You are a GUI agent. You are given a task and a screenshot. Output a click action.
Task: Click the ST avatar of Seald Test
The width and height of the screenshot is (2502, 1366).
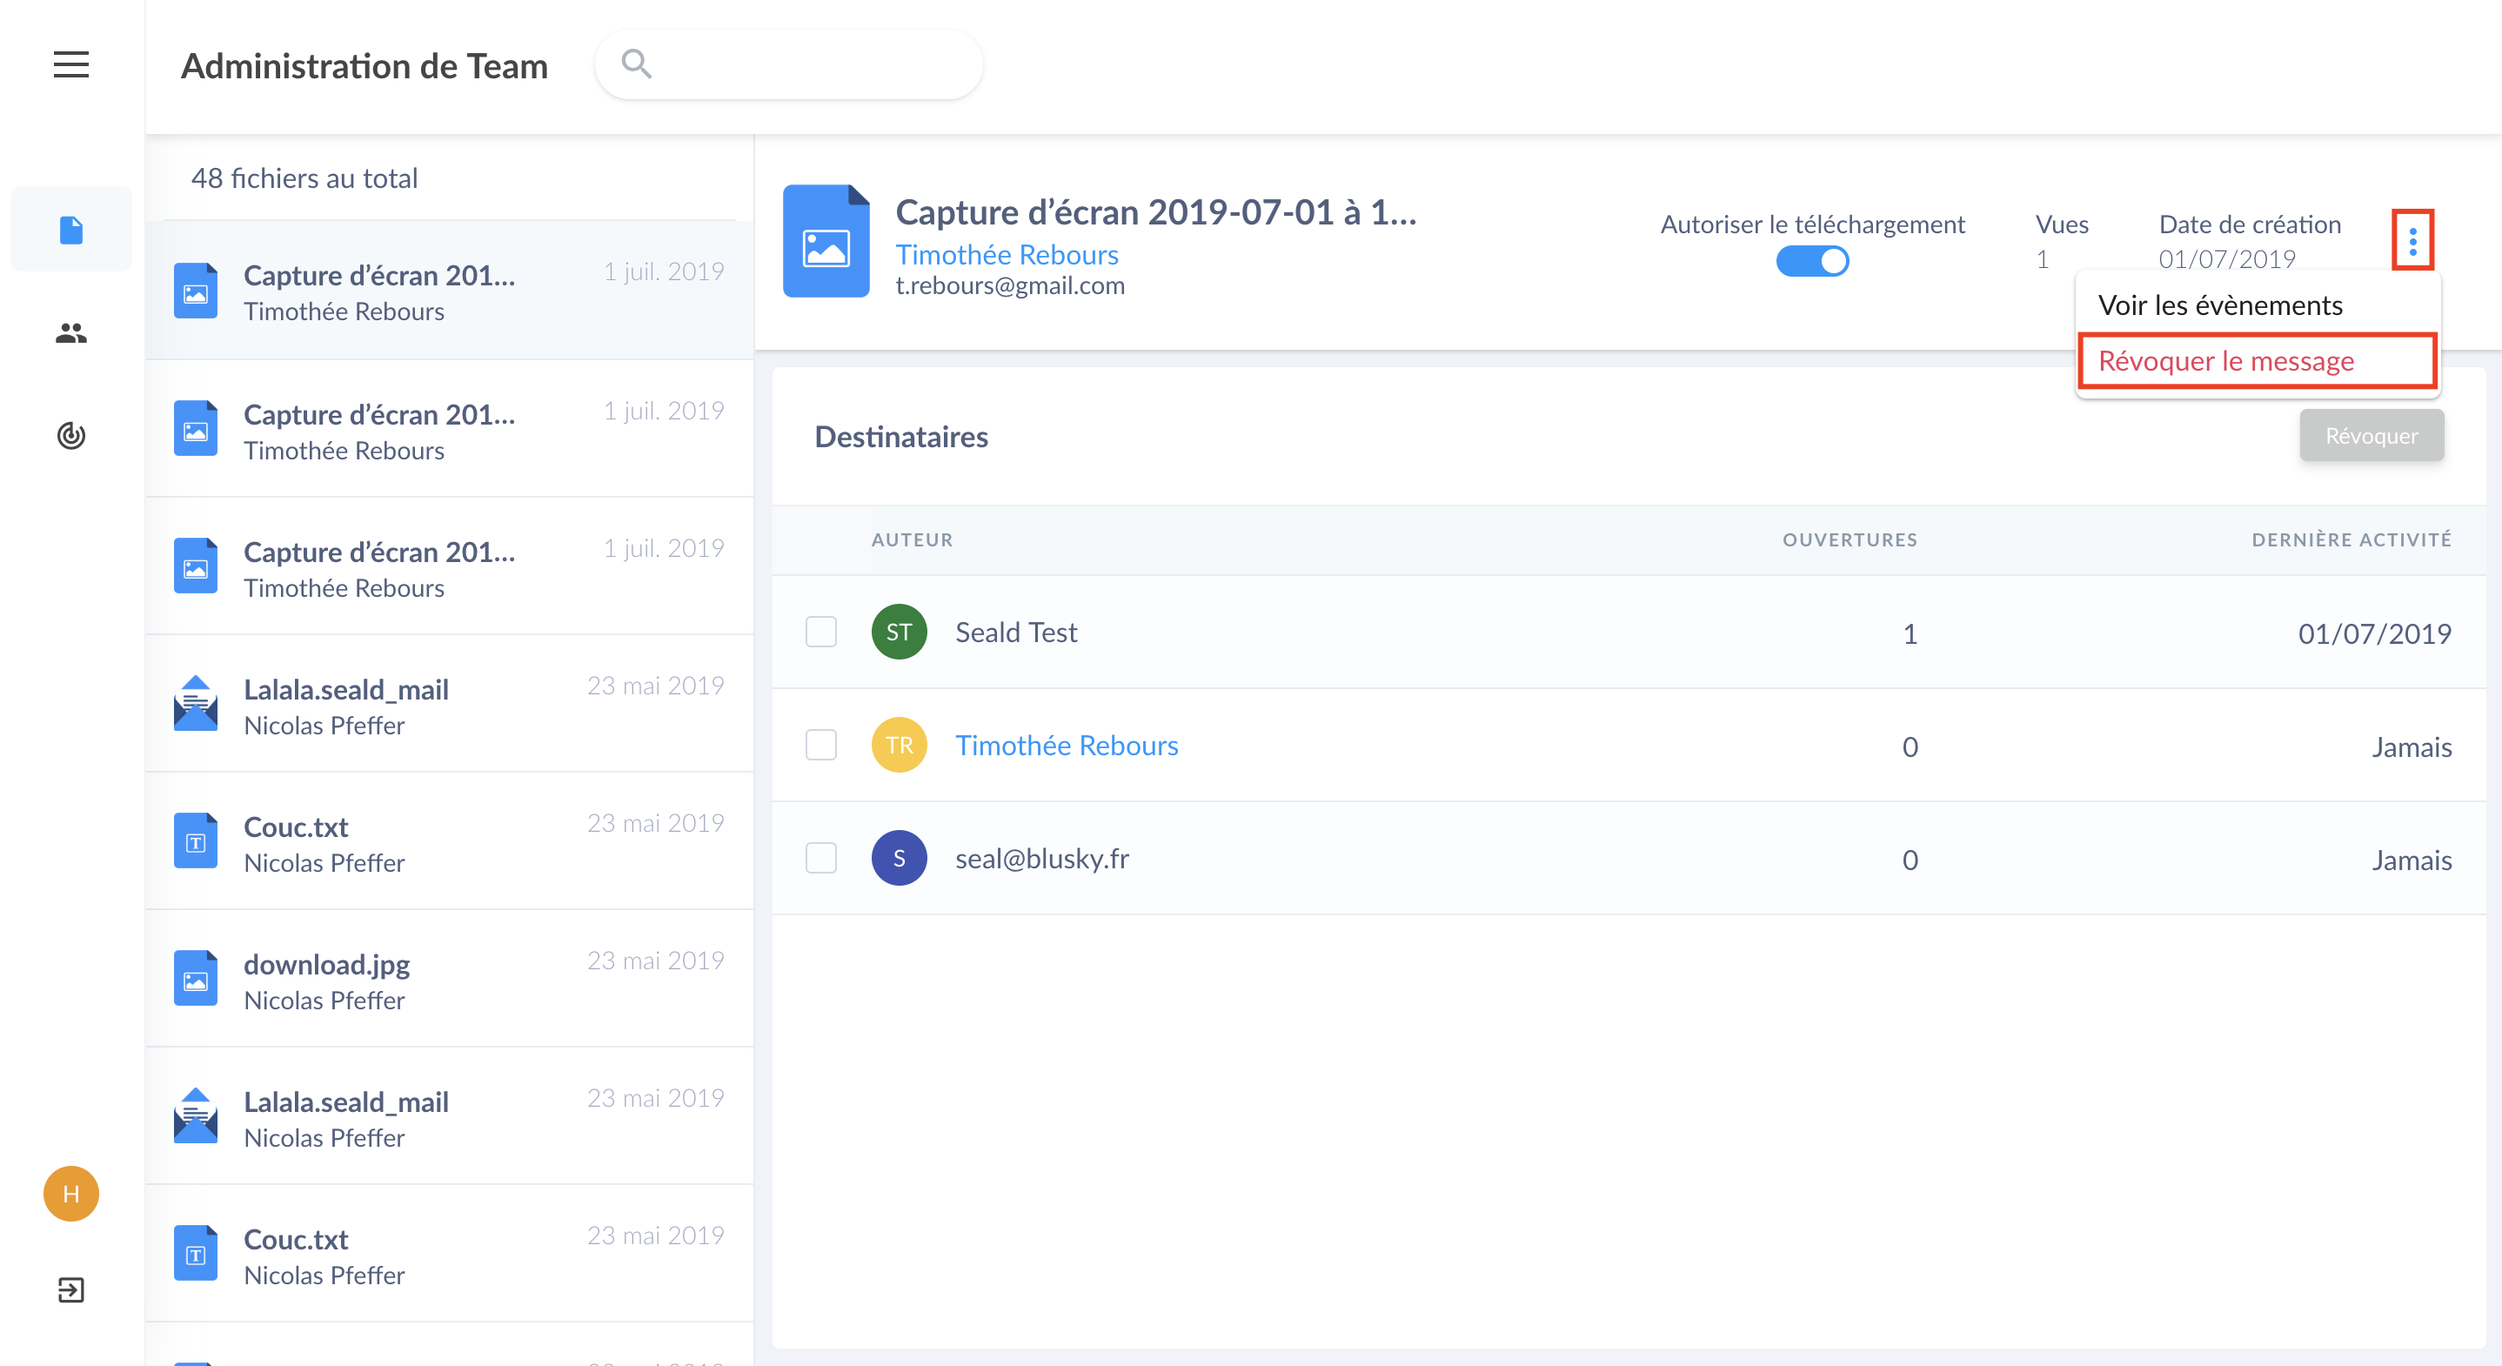[x=900, y=633]
